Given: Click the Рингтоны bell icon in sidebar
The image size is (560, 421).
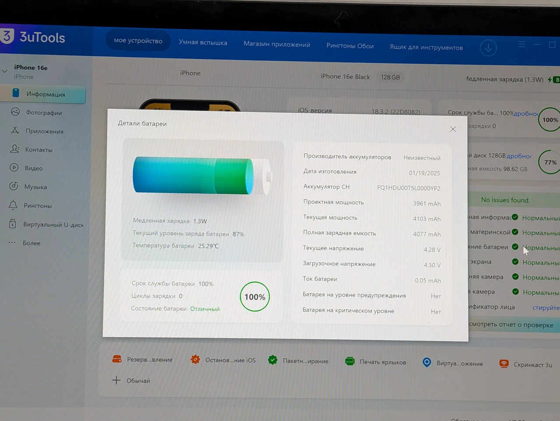Looking at the screenshot, I should 13,205.
